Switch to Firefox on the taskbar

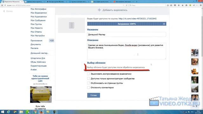click(41, 112)
